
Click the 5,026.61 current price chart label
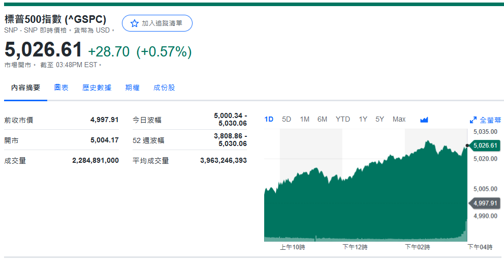pyautogui.click(x=484, y=145)
